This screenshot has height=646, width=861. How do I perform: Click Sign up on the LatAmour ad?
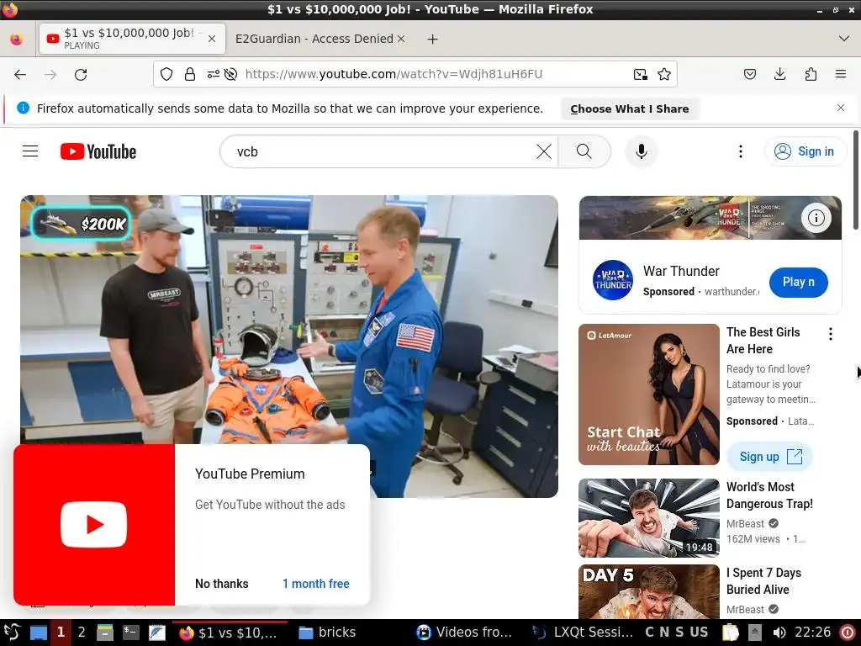tap(769, 457)
